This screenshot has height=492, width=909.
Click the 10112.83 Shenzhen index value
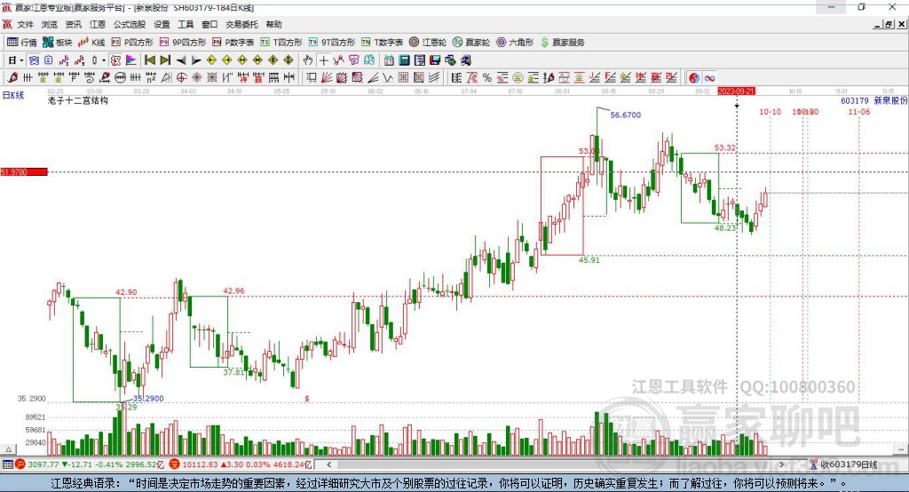(200, 464)
